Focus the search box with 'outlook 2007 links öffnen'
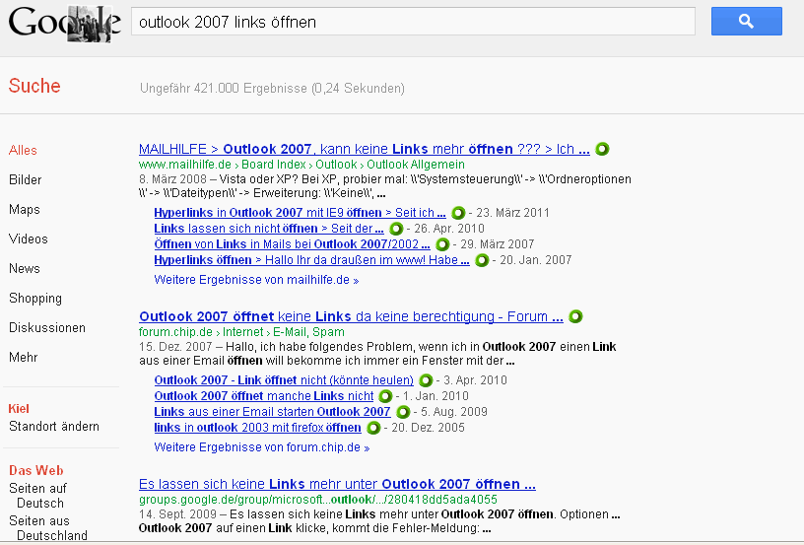Viewport: 804px width, 545px height. pyautogui.click(x=413, y=22)
